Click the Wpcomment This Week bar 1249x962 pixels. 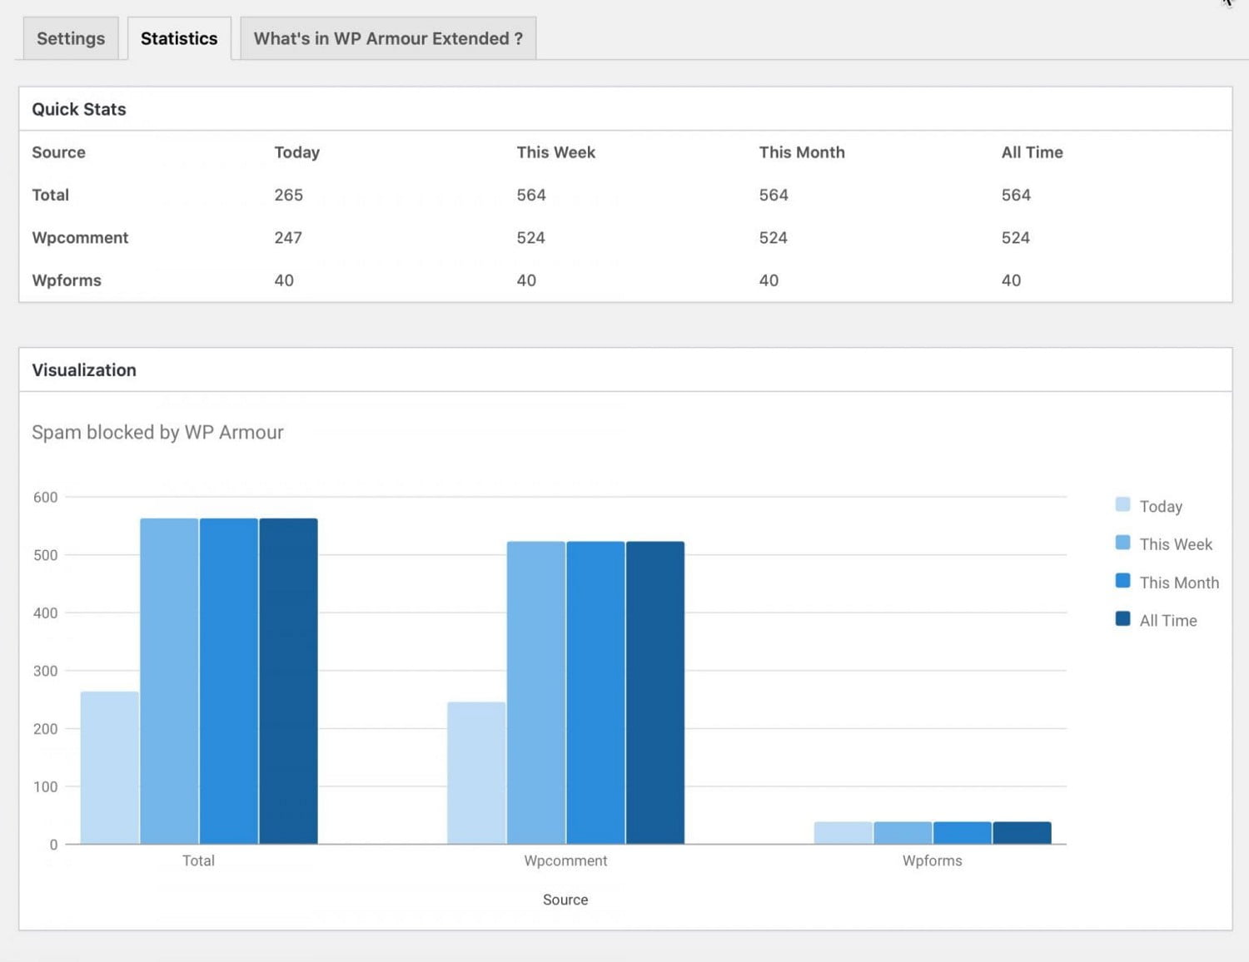536,692
